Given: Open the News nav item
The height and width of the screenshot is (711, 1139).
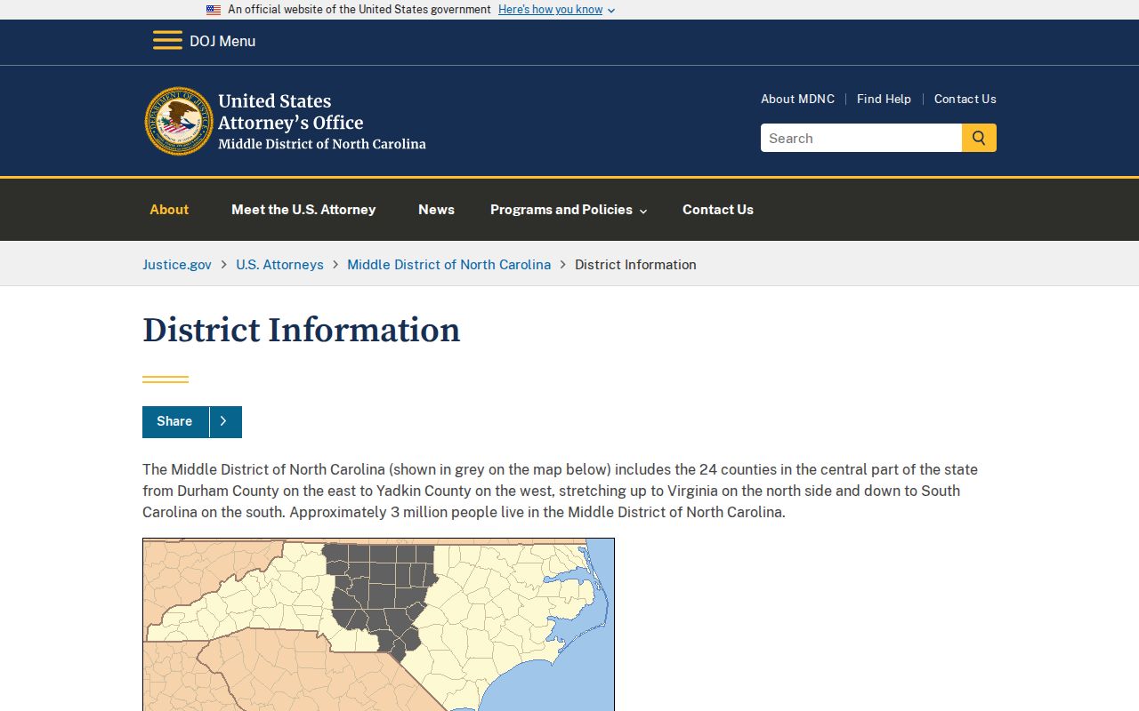Looking at the screenshot, I should point(436,210).
